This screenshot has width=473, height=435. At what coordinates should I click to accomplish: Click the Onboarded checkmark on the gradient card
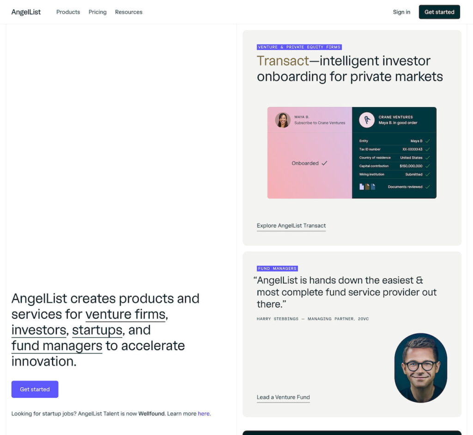325,163
